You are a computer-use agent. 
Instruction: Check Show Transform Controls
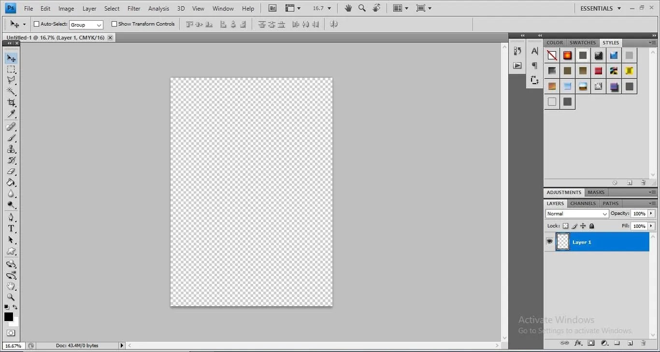coord(115,24)
